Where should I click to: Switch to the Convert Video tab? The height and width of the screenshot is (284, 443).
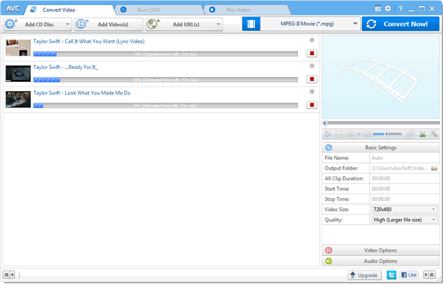pos(69,10)
